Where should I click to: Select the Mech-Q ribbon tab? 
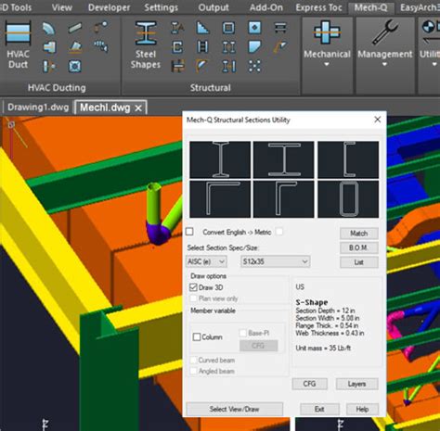pos(370,7)
